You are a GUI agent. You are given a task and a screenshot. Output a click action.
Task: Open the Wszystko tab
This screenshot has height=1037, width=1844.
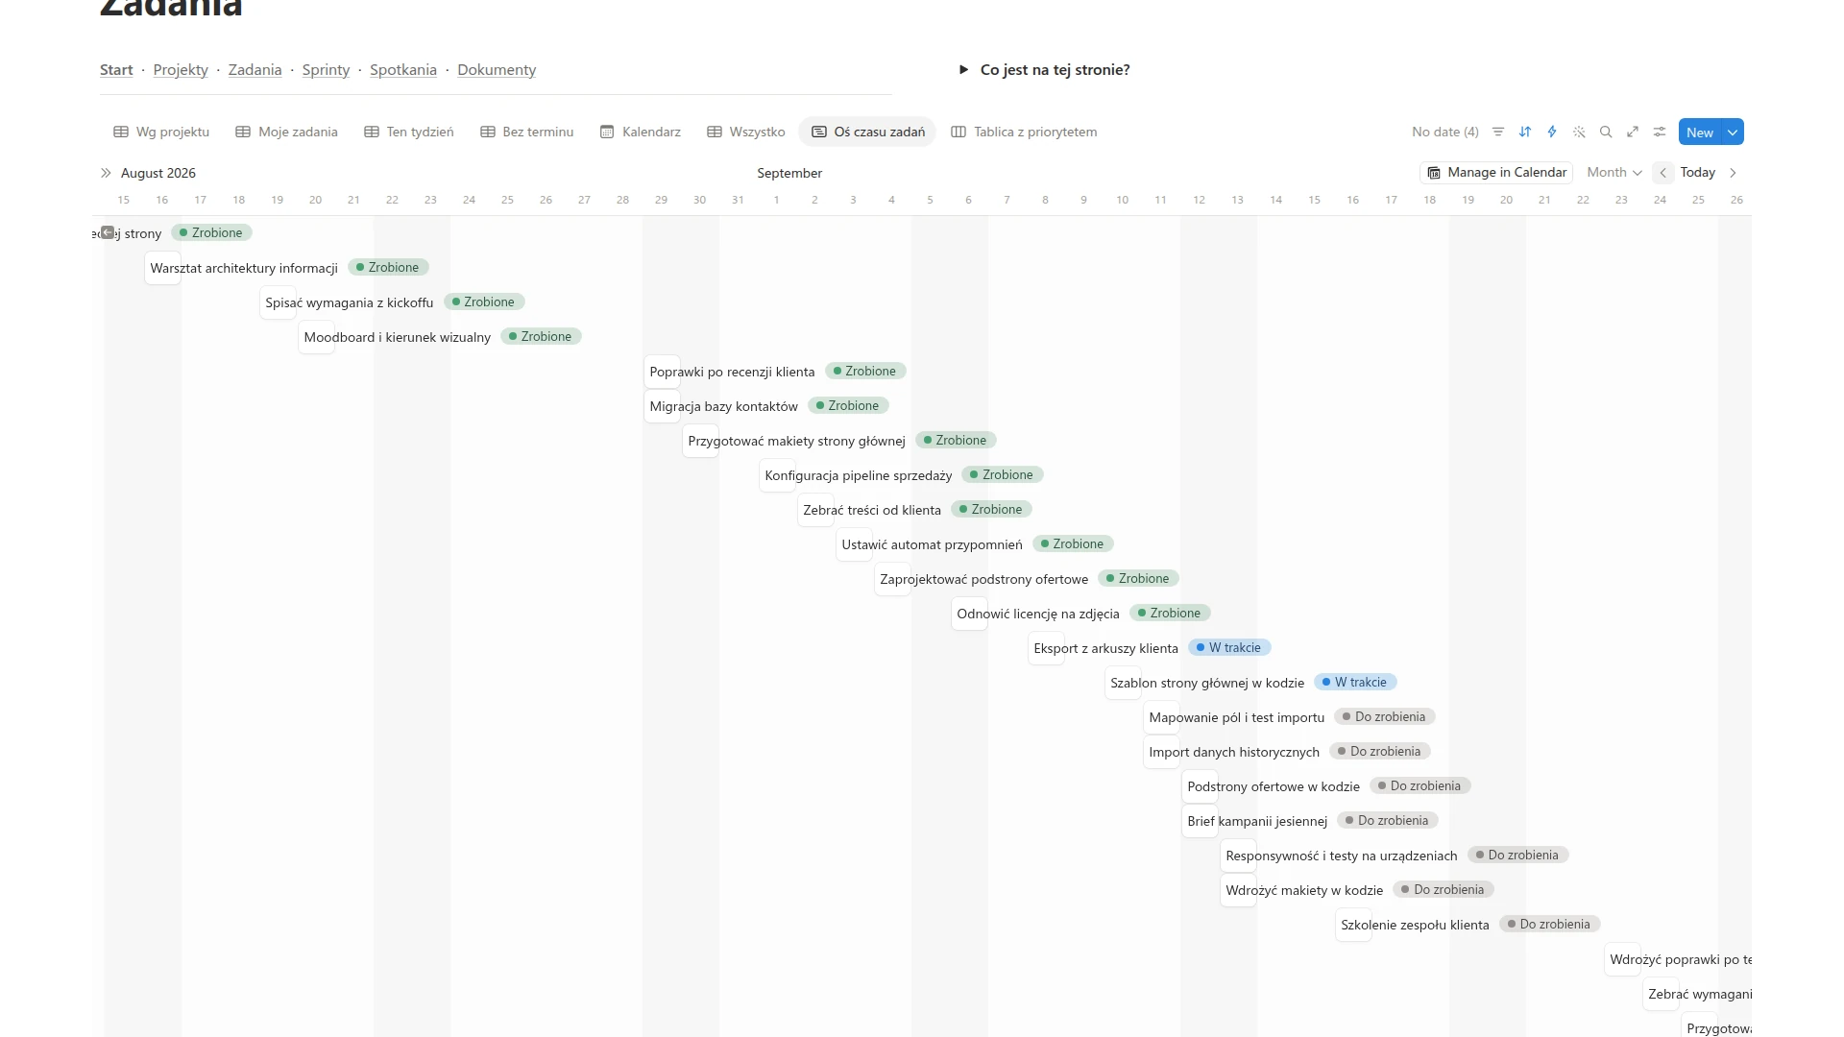click(x=746, y=132)
